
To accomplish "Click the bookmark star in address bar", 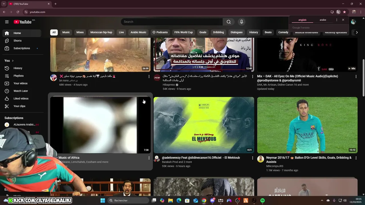I will click(x=344, y=12).
